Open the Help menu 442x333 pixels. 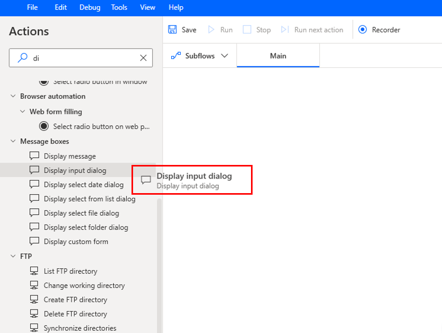(x=176, y=7)
